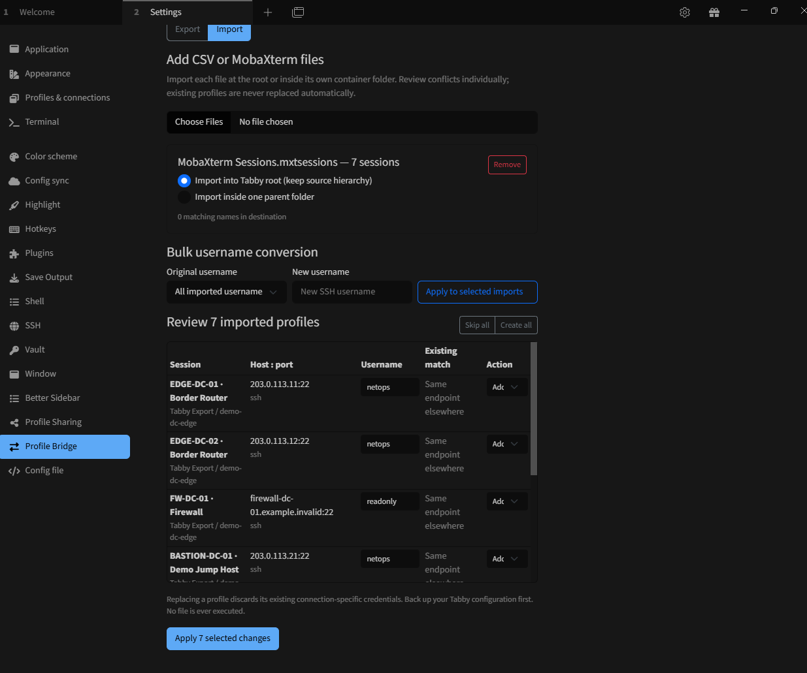Select Import inside one parent folder
This screenshot has width=807, height=673.
point(184,197)
